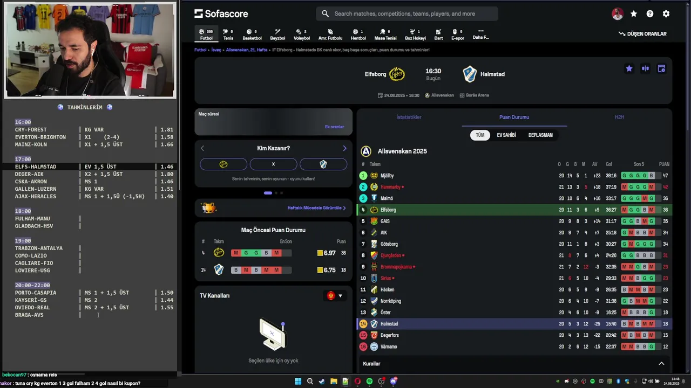Click the Elfsborg team logo in match header
Screen dimensions: 691x388
pyautogui.click(x=397, y=74)
